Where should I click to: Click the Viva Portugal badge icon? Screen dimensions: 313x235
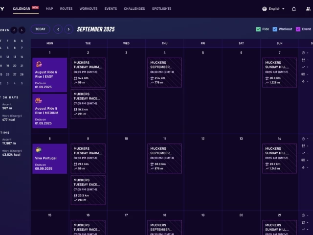tap(39, 150)
